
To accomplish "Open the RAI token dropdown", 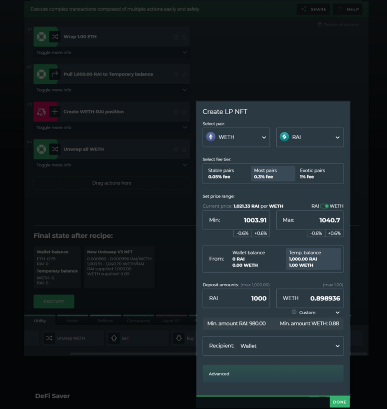I will click(310, 137).
